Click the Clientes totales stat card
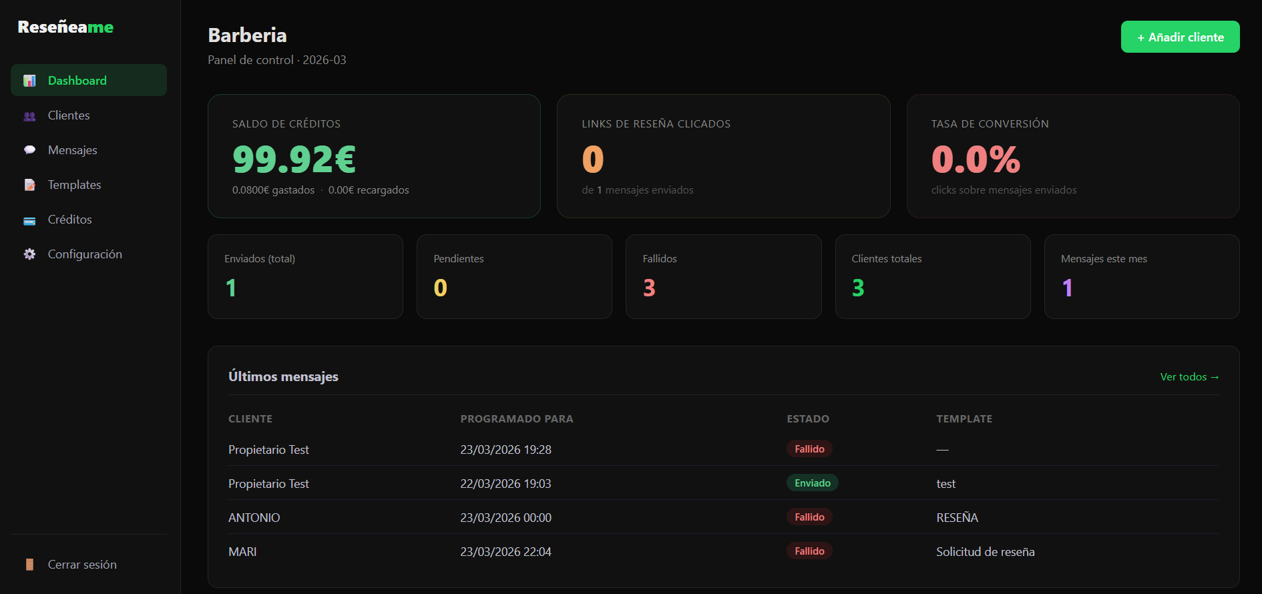 tap(933, 276)
